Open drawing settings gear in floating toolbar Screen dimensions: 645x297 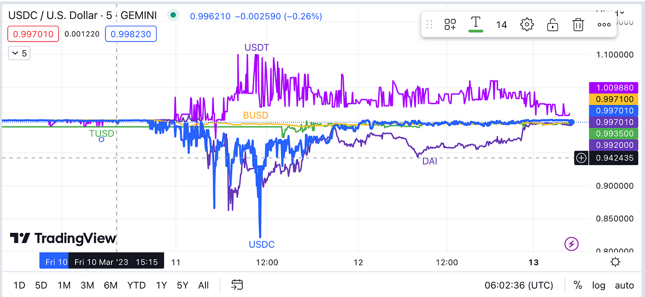(527, 24)
